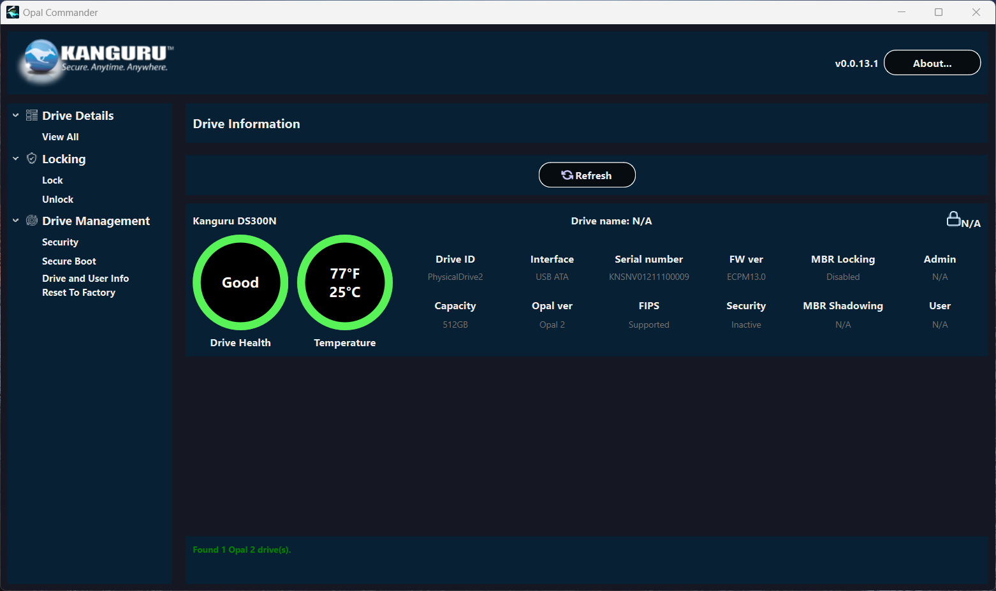Close the Opal Commander window
This screenshot has width=996, height=591.
[976, 12]
